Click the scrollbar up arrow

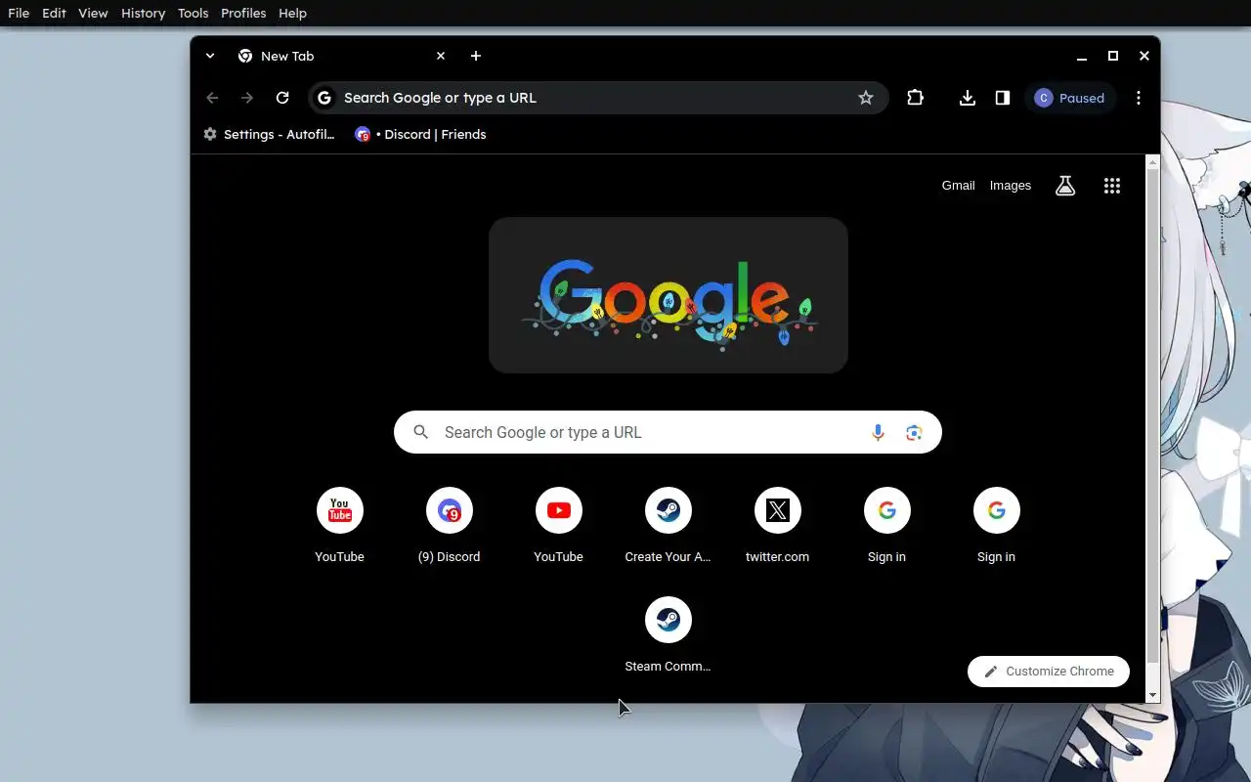(x=1152, y=162)
